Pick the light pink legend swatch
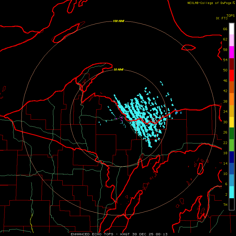This screenshot has height=236, width=236. pos(232,40)
